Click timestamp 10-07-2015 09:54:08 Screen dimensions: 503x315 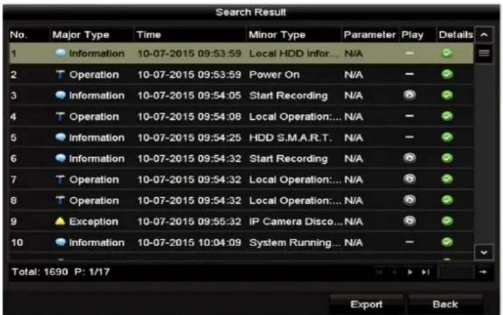[189, 117]
